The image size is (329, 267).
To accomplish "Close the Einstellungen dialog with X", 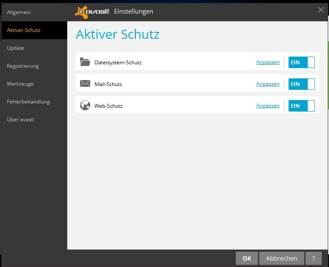I will pyautogui.click(x=320, y=10).
